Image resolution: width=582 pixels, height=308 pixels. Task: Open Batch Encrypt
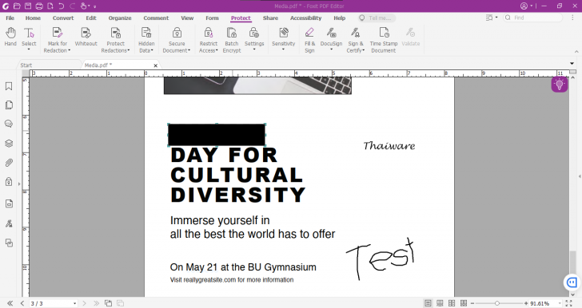pos(232,40)
